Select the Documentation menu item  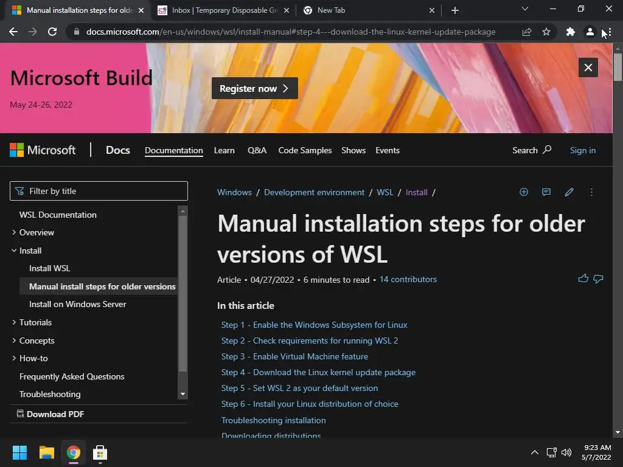click(173, 151)
